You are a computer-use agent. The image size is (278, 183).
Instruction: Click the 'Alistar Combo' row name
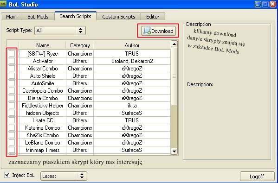coord(43,69)
